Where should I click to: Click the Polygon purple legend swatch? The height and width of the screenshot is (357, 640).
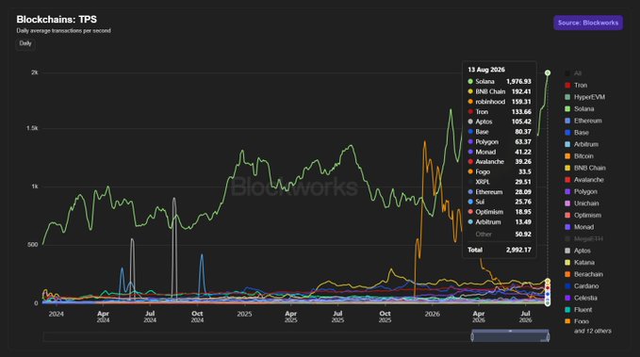click(567, 192)
